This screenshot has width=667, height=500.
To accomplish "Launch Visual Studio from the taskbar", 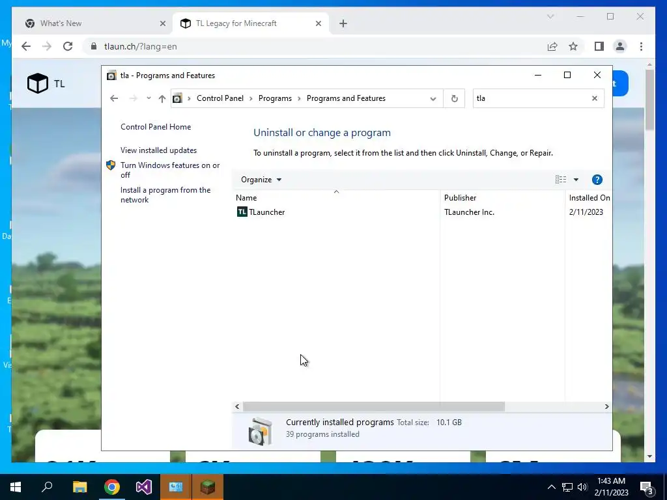I will tap(144, 487).
